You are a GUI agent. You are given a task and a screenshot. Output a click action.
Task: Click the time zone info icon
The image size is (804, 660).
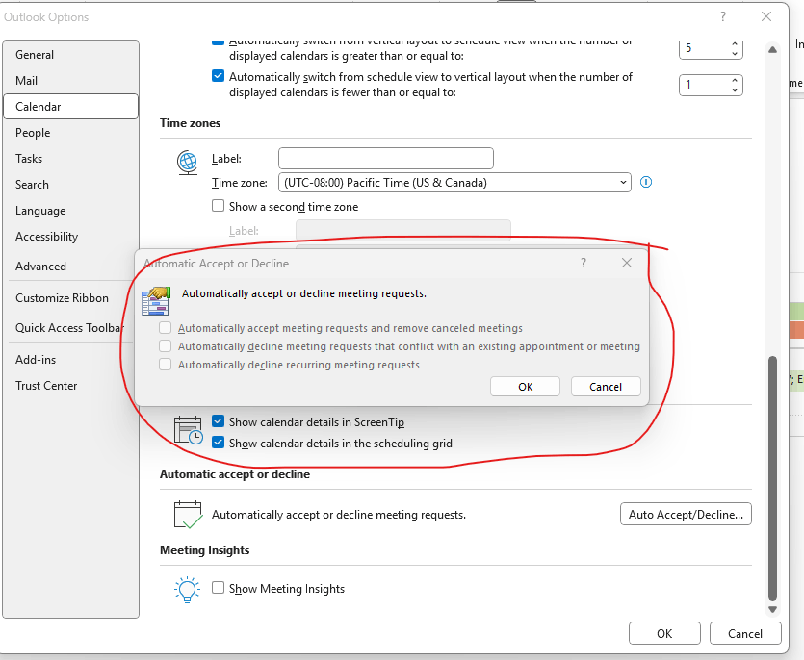coord(646,182)
